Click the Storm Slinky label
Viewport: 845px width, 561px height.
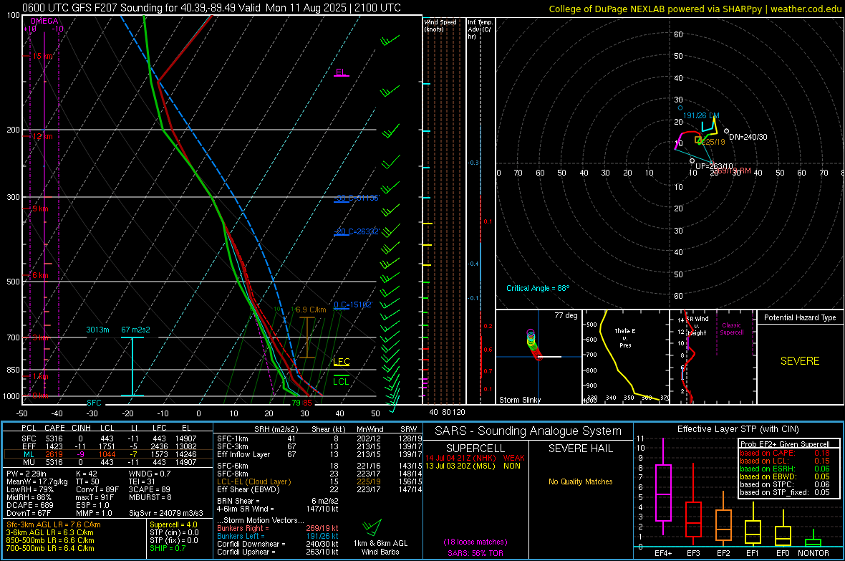click(519, 400)
